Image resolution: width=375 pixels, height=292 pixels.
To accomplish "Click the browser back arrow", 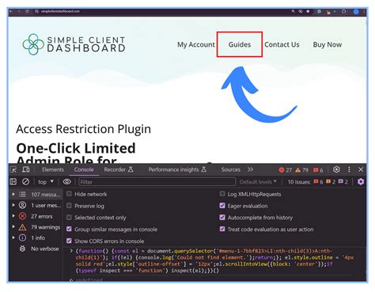I will 11,11.
